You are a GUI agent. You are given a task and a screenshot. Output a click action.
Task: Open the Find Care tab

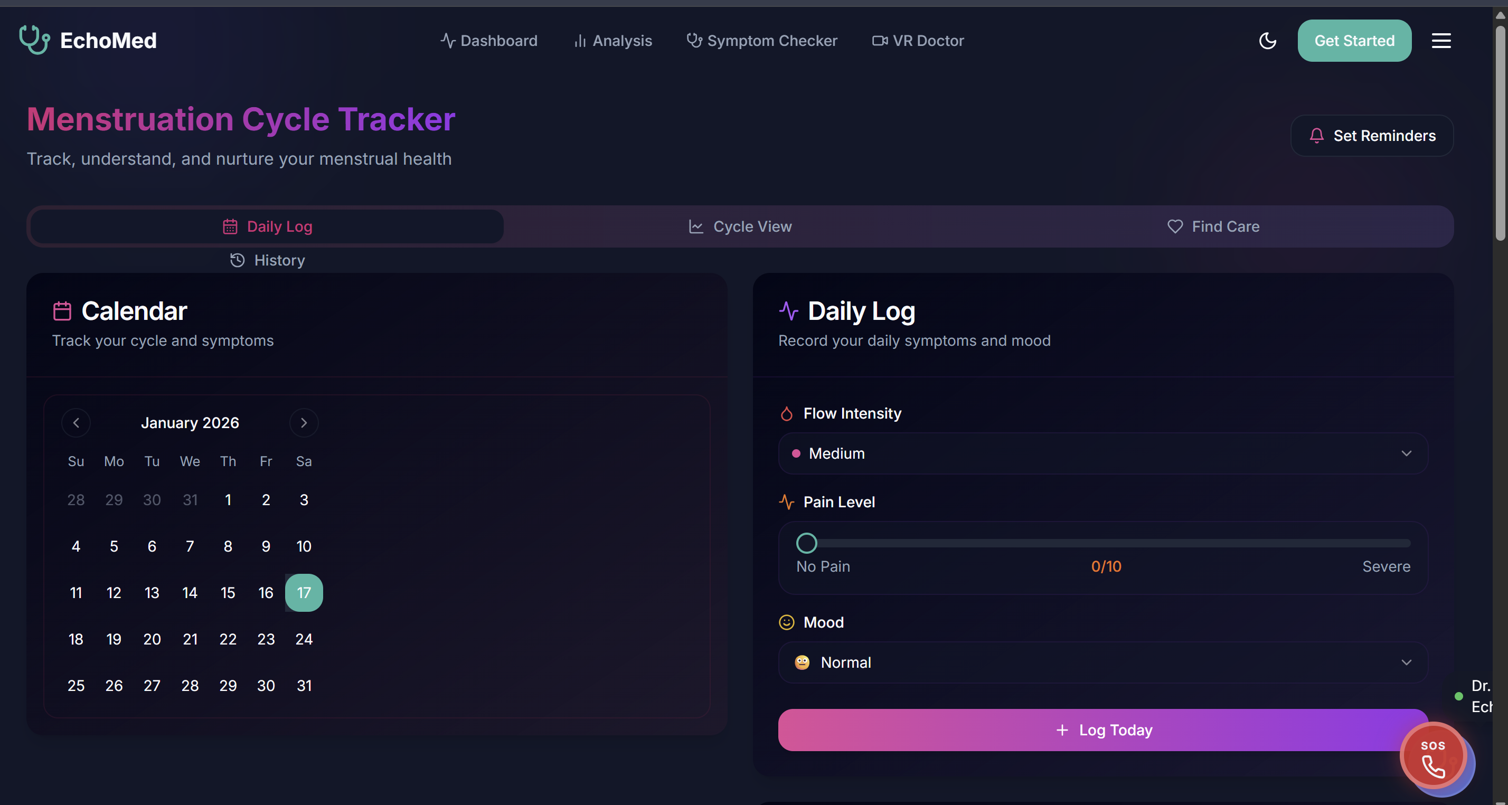(x=1213, y=226)
